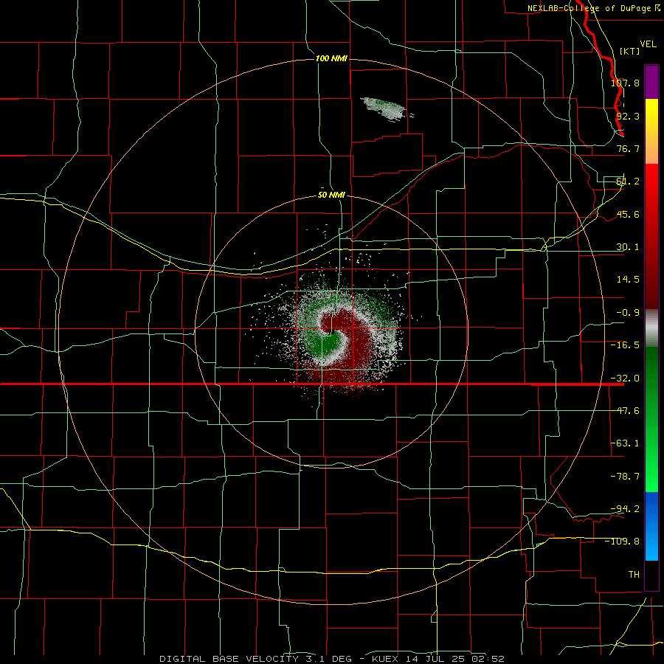
Task: Click the -0.9 velocity scale value
Action: tap(628, 313)
